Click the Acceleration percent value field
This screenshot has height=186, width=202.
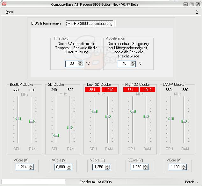124,63
